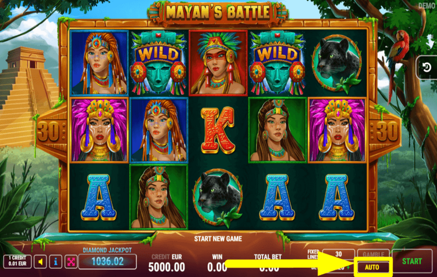Open game history clock icon
Image resolution: width=437 pixels, height=277 pixels.
coord(427,67)
